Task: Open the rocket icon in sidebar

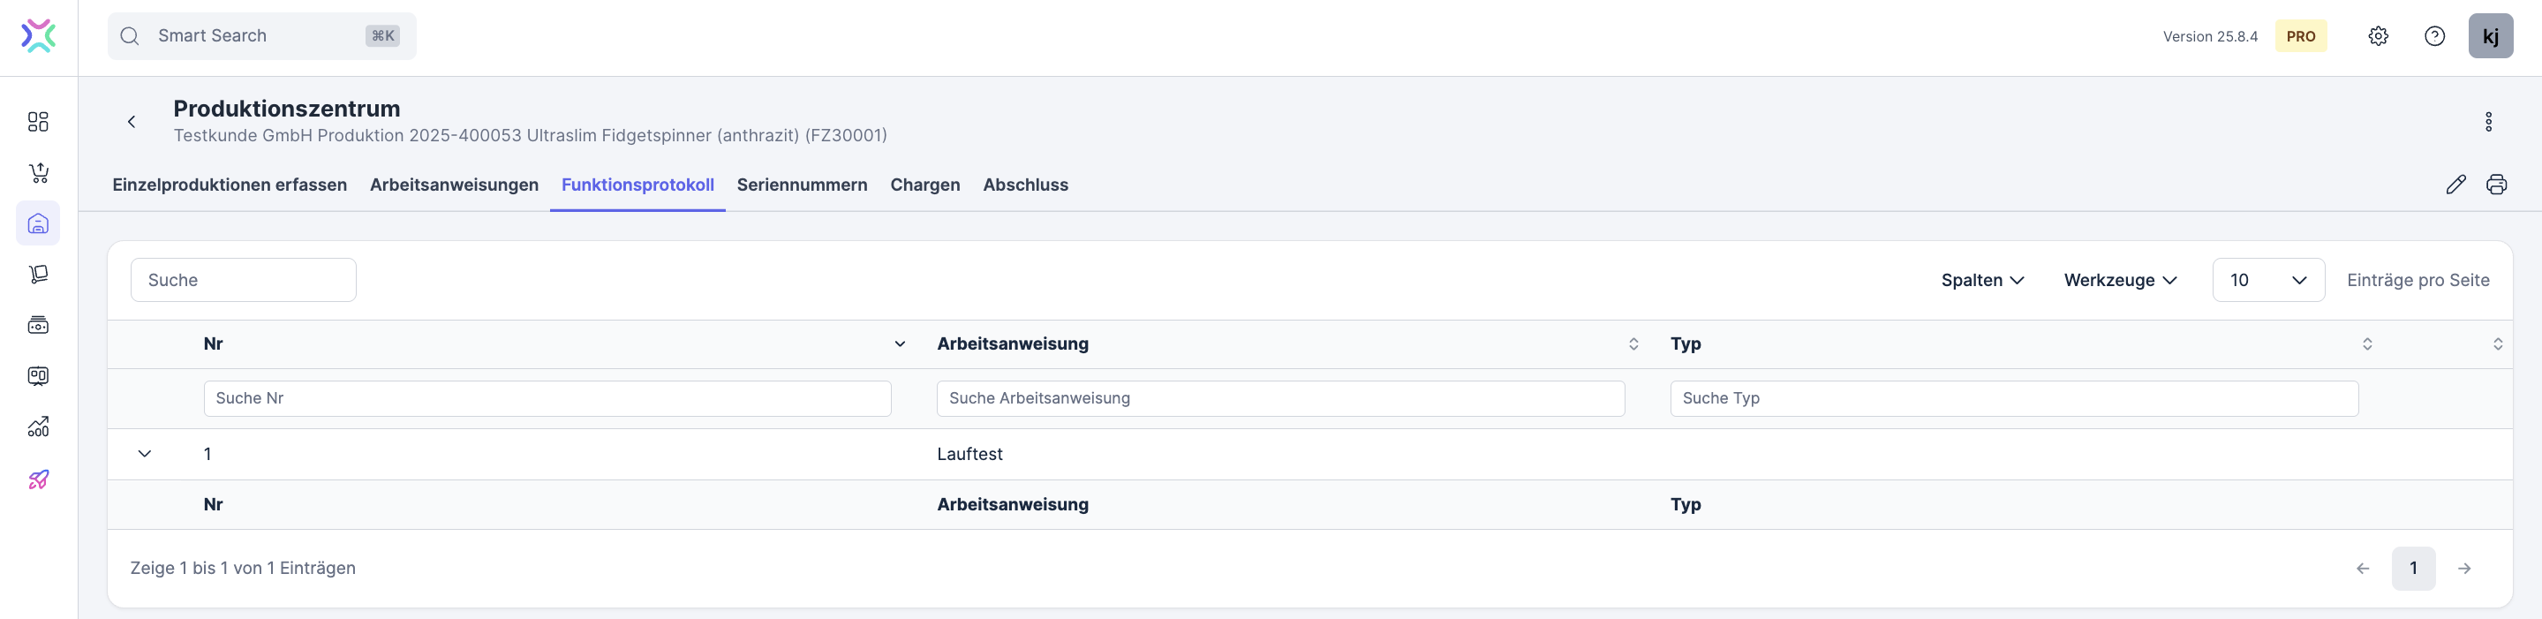Action: point(39,479)
